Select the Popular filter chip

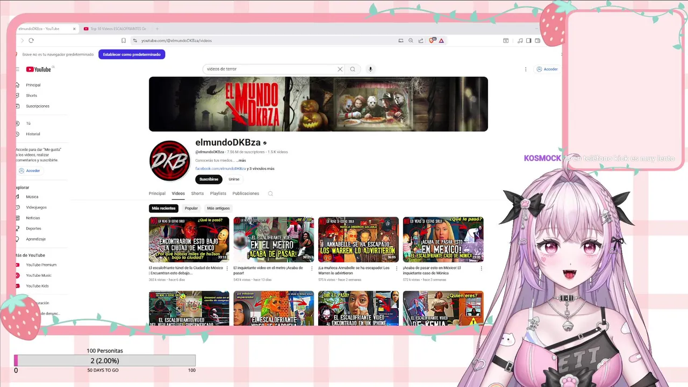[x=191, y=208]
